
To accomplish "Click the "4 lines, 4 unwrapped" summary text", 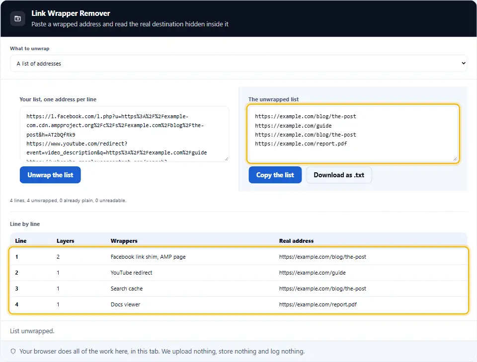I will (68, 200).
